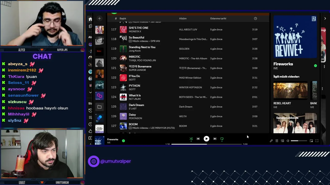
Task: Click the PYTHON track cover art
Action: (x=123, y=87)
